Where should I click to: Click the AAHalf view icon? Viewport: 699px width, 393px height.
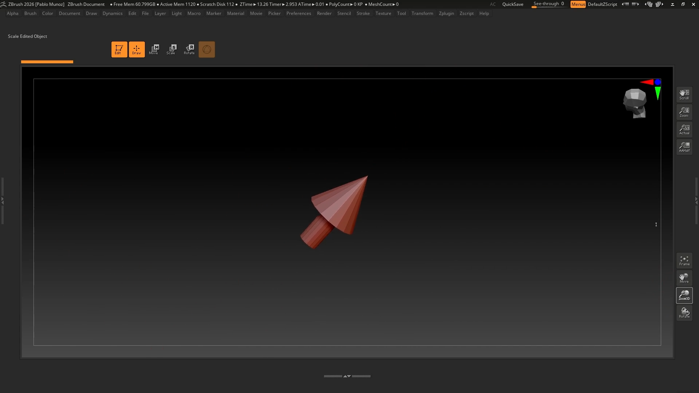684,147
